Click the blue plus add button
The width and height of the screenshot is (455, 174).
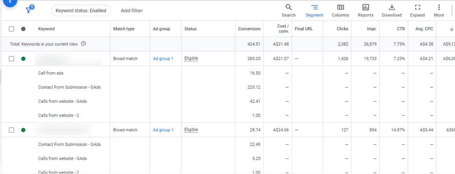point(10,2)
